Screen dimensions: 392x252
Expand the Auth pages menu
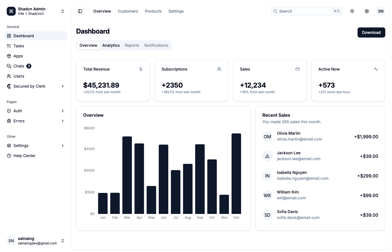click(x=18, y=111)
